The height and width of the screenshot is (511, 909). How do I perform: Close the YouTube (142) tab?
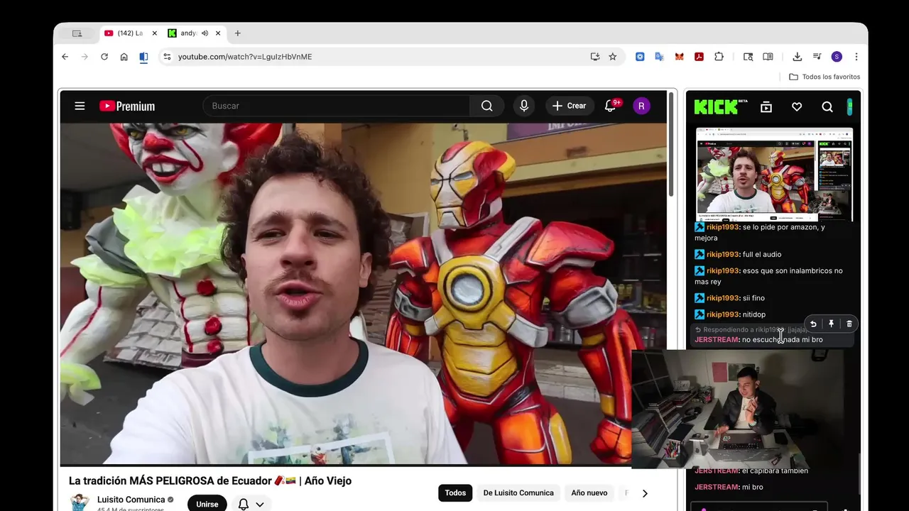155,33
